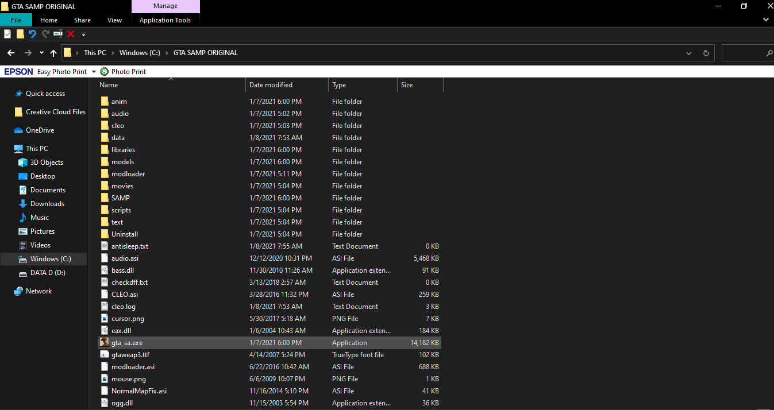Expand the ribbon with the chevron

click(x=765, y=20)
